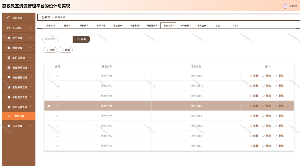300x166 pixels.
Task: Click the 节次管理 chart icon
Action: click(9, 126)
